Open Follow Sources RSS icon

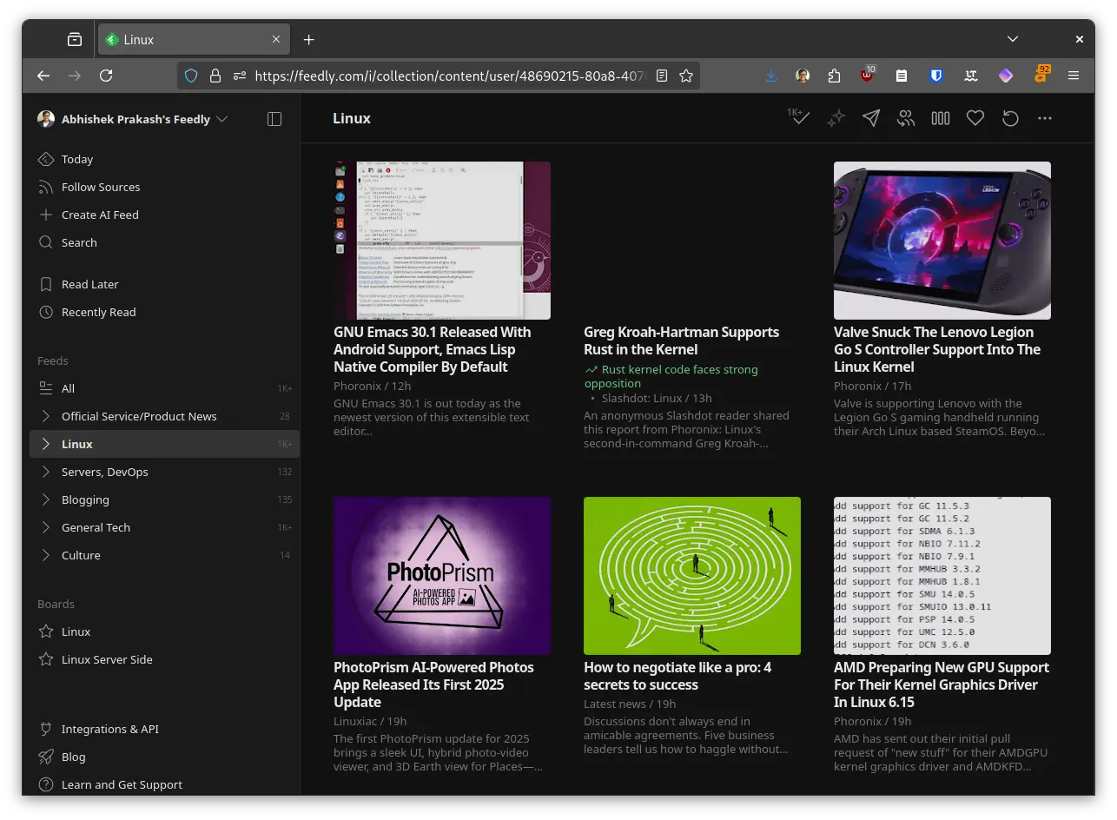(46, 187)
